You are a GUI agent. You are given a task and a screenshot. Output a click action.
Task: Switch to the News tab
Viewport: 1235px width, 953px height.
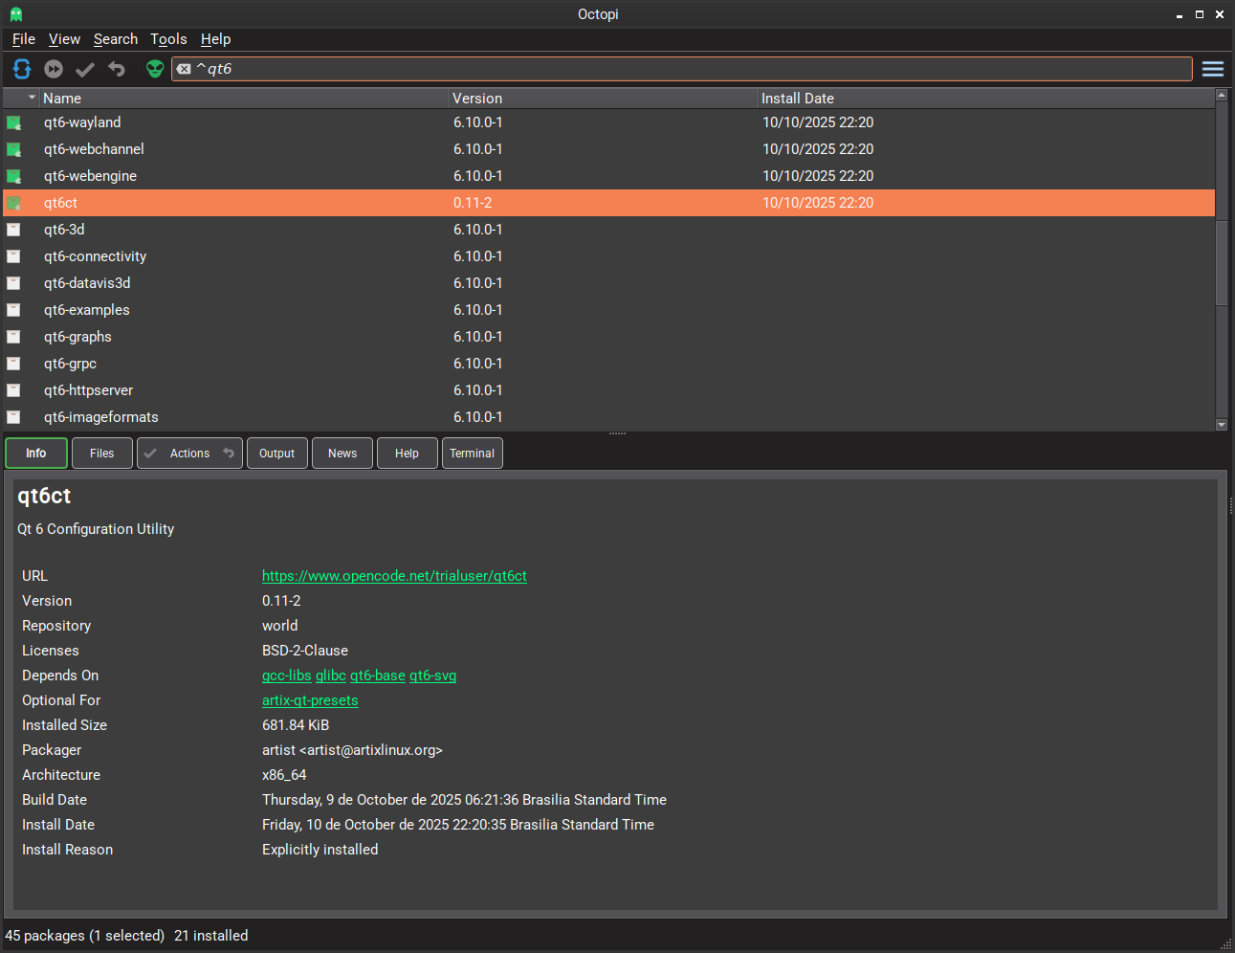(x=342, y=454)
